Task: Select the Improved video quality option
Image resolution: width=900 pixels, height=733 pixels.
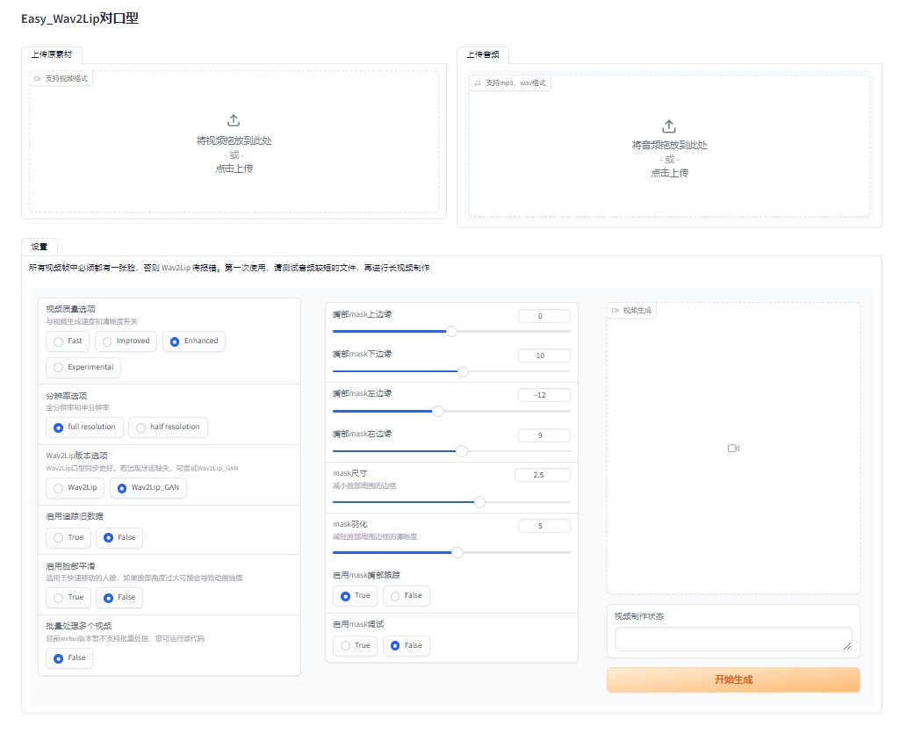Action: pos(126,341)
